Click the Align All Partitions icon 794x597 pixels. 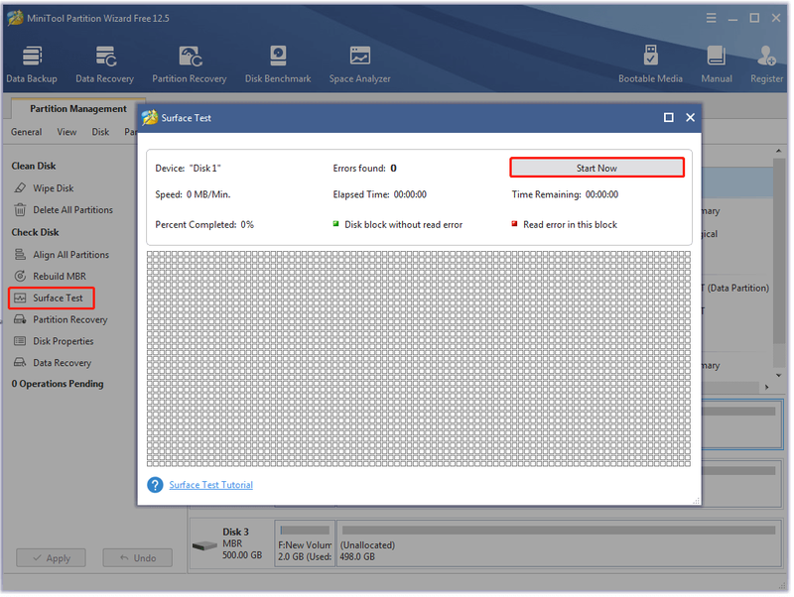click(20, 254)
